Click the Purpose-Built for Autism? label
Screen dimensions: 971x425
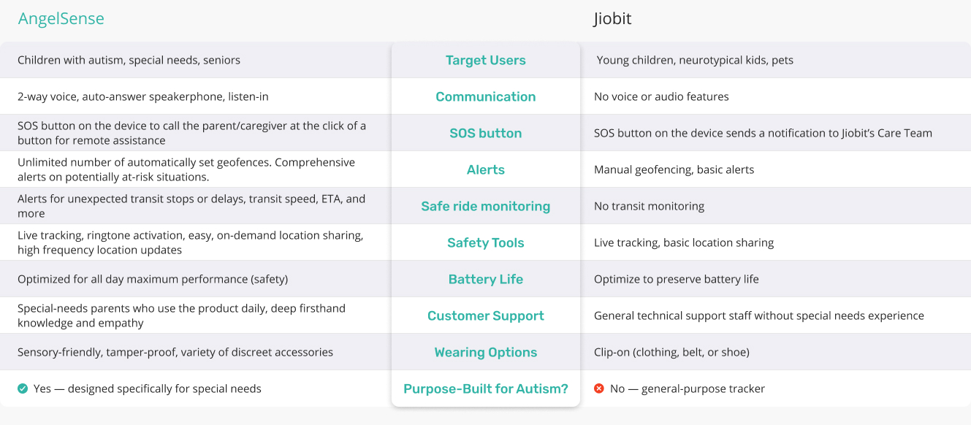(x=486, y=389)
